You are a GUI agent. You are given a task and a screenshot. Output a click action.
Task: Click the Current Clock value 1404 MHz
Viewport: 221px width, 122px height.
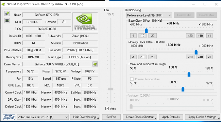click(31, 93)
